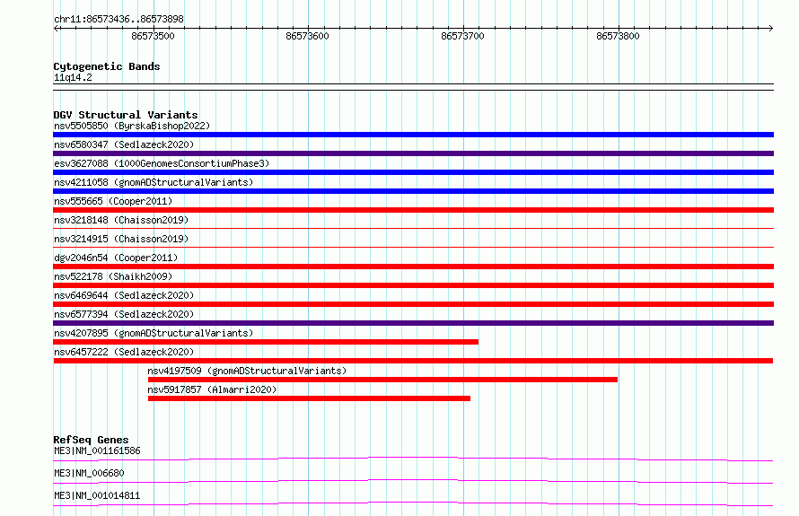Open nsv3218148 (Chaisson2019) variant label
Image resolution: width=799 pixels, height=516 pixels.
tap(121, 220)
